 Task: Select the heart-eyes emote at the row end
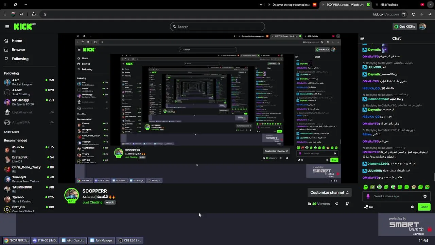(427, 187)
